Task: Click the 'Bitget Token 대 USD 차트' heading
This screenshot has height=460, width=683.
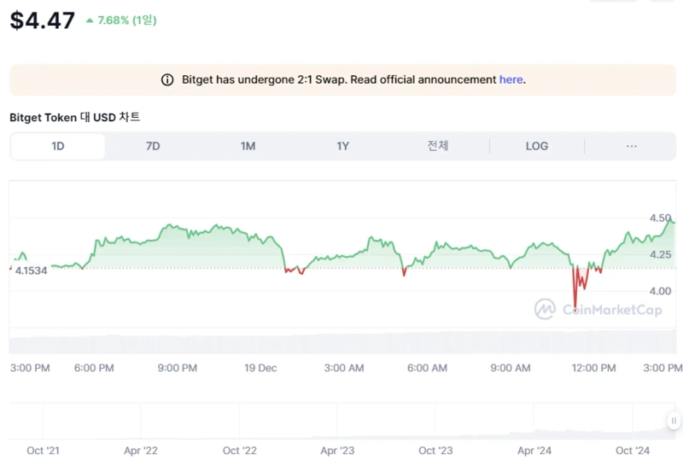Action: pyautogui.click(x=74, y=117)
